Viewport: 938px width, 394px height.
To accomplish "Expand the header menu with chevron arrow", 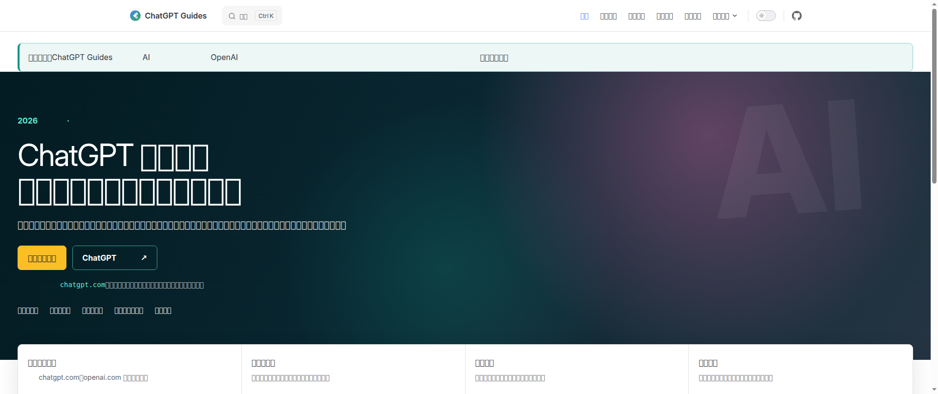I will 725,16.
